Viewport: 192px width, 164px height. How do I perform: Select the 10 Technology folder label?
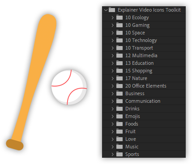click(141, 40)
